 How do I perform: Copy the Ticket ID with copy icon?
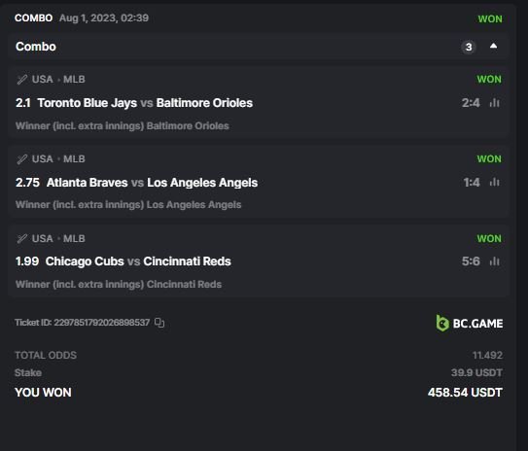(x=159, y=323)
